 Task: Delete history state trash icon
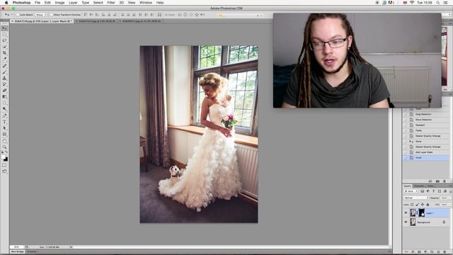[445, 181]
